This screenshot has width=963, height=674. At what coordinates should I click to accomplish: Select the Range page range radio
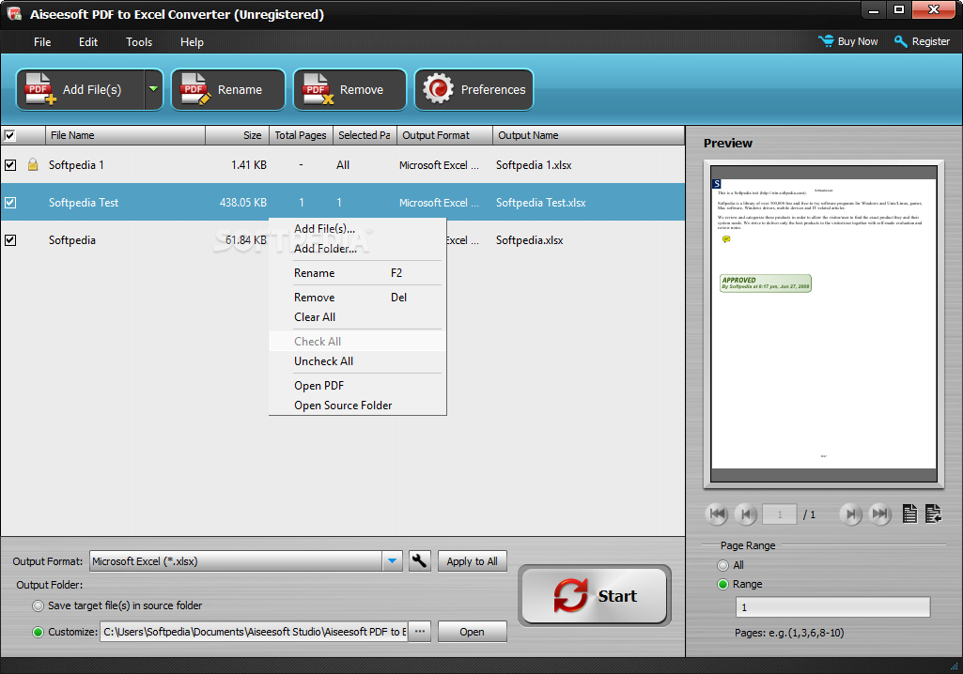(x=722, y=585)
